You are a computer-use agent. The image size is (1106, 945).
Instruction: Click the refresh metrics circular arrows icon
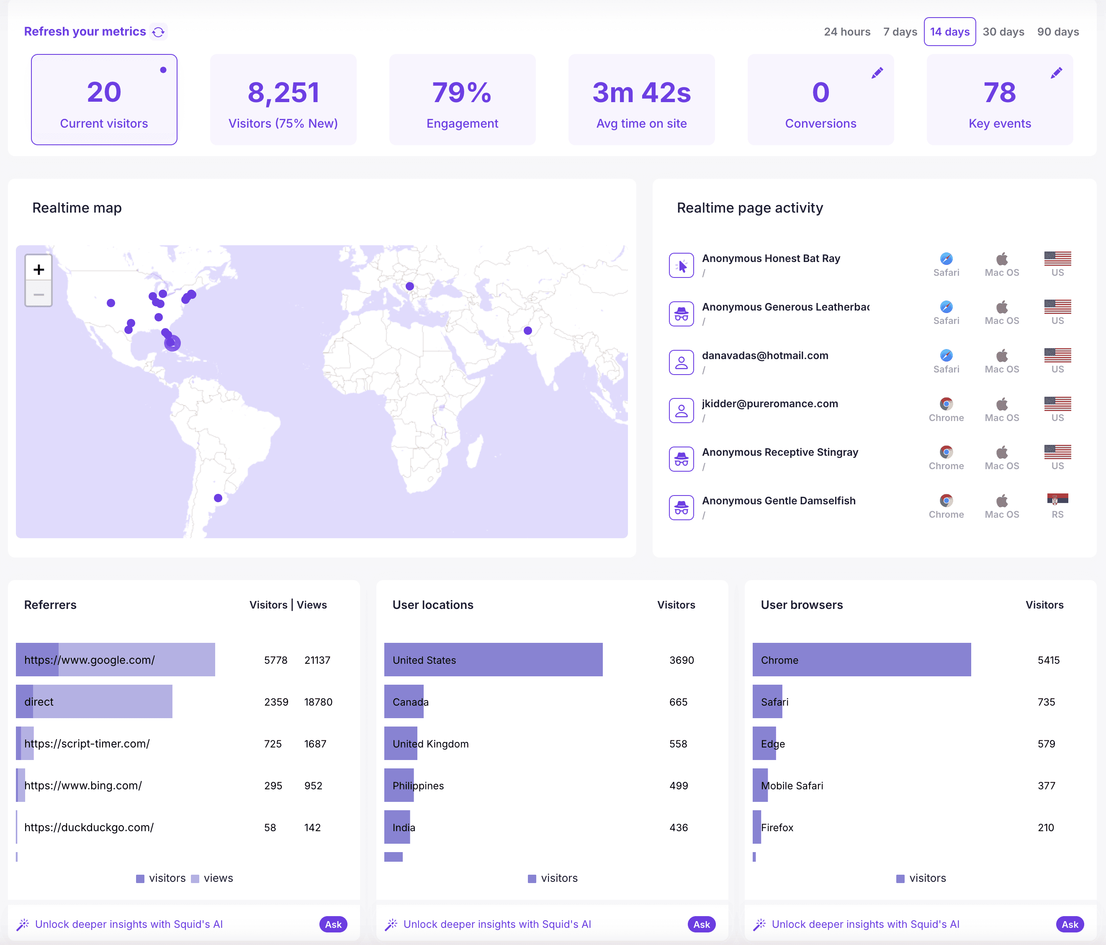point(158,32)
